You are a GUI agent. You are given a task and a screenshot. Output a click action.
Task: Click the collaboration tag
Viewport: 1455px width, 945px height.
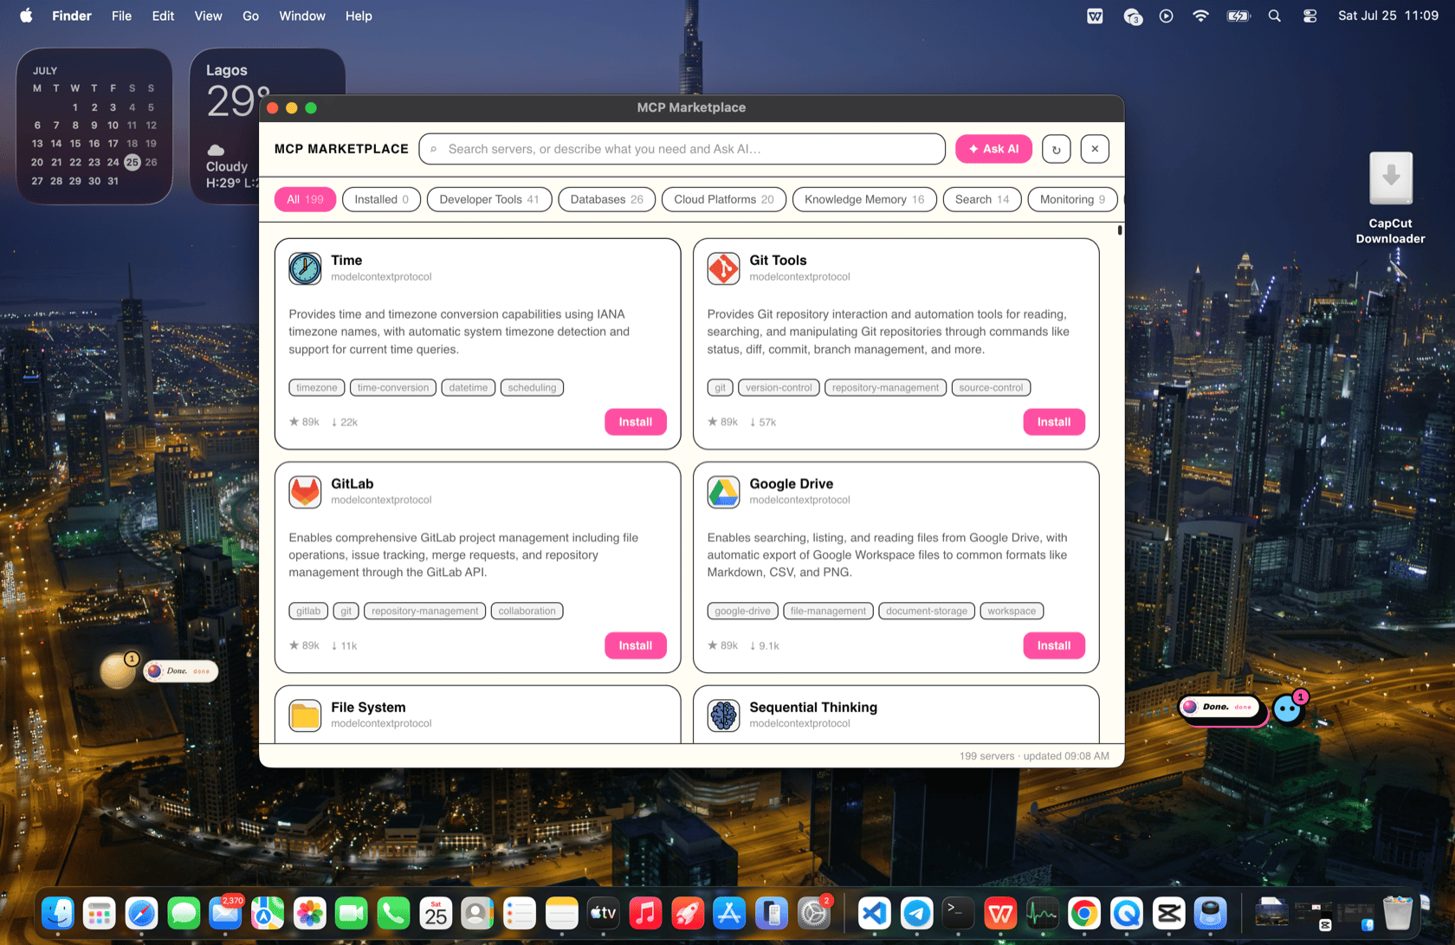(x=527, y=611)
